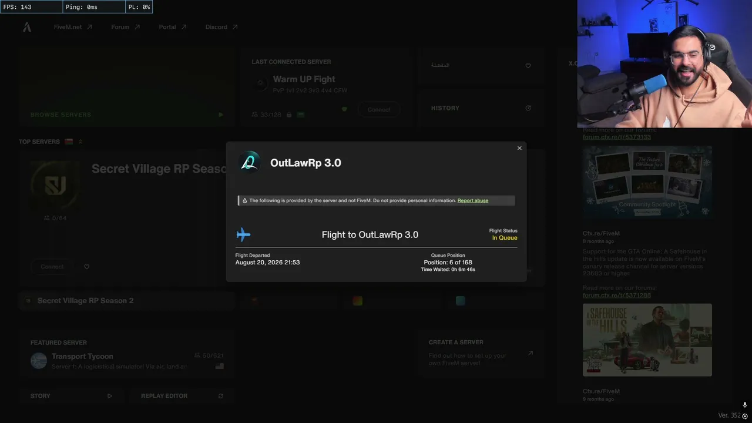Launch Story mode
This screenshot has height=423, width=752.
72,396
